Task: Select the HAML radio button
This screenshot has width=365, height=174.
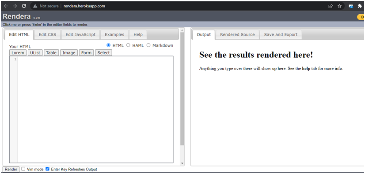Action: [x=128, y=45]
